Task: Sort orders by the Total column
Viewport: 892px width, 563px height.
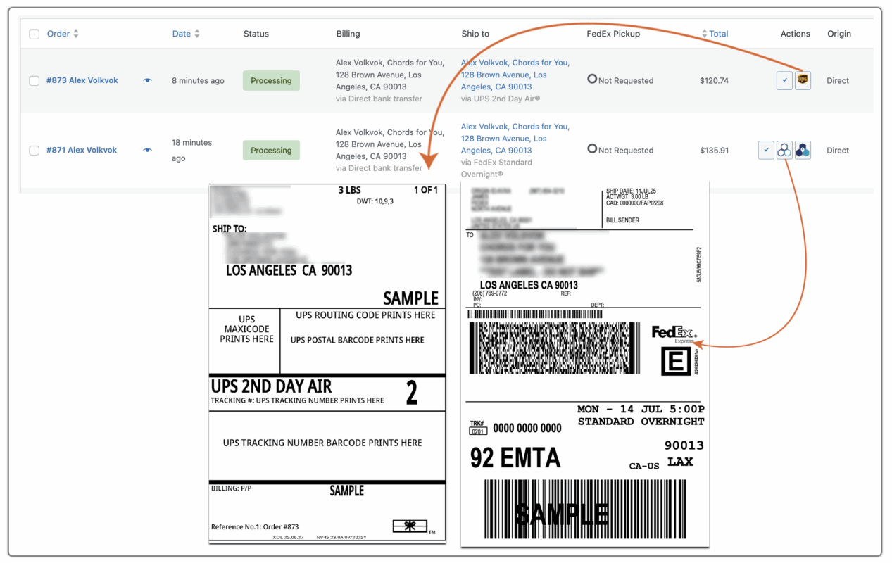Action: 715,34
